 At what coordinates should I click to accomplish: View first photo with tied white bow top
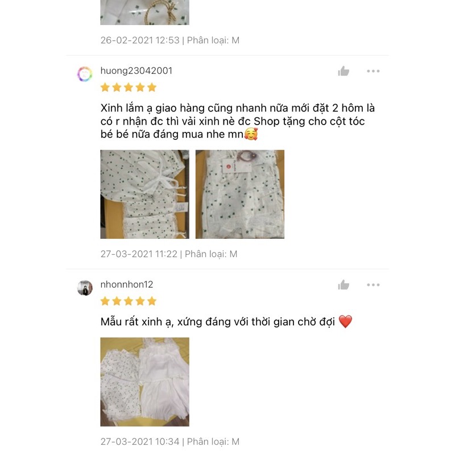tap(145, 195)
